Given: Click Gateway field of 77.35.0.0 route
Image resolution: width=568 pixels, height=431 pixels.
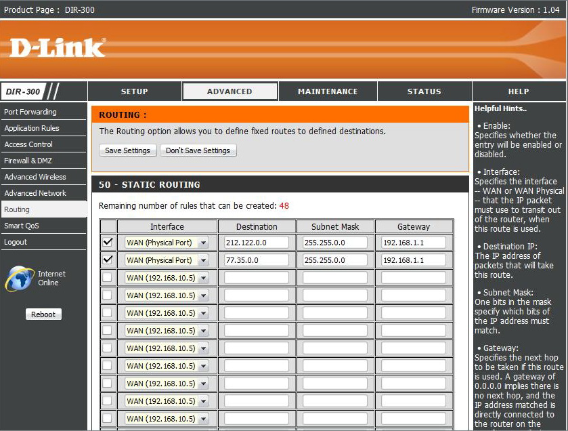Looking at the screenshot, I should tap(414, 260).
